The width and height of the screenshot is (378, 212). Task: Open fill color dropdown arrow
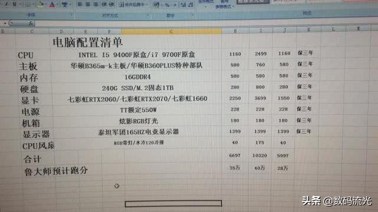[46, 5]
